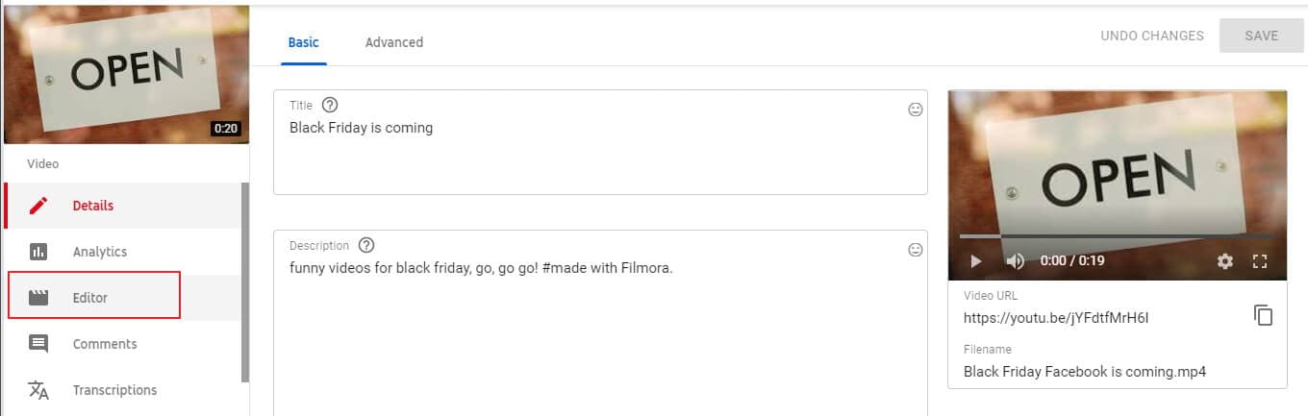This screenshot has height=416, width=1308.
Task: Open the Analytics bar chart icon
Action: point(38,252)
